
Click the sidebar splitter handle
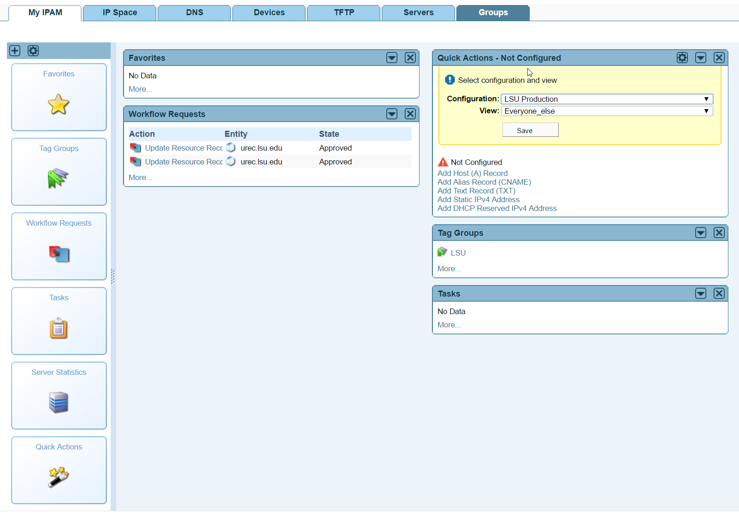click(x=113, y=276)
